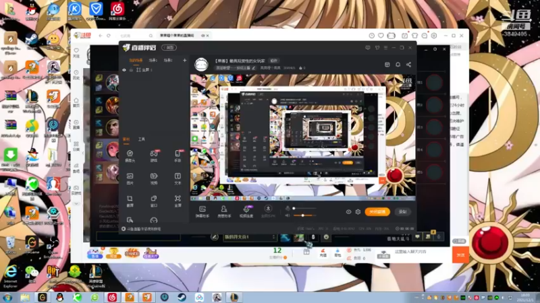Open Steam from the taskbar
Screen dimensions: 540x303
[182, 297]
